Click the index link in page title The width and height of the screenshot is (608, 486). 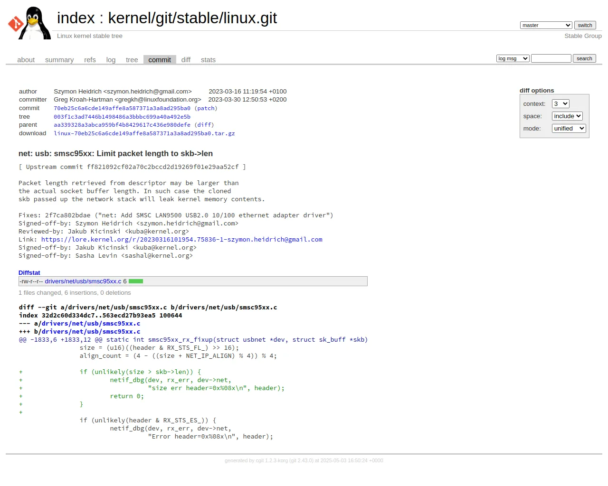coord(76,18)
